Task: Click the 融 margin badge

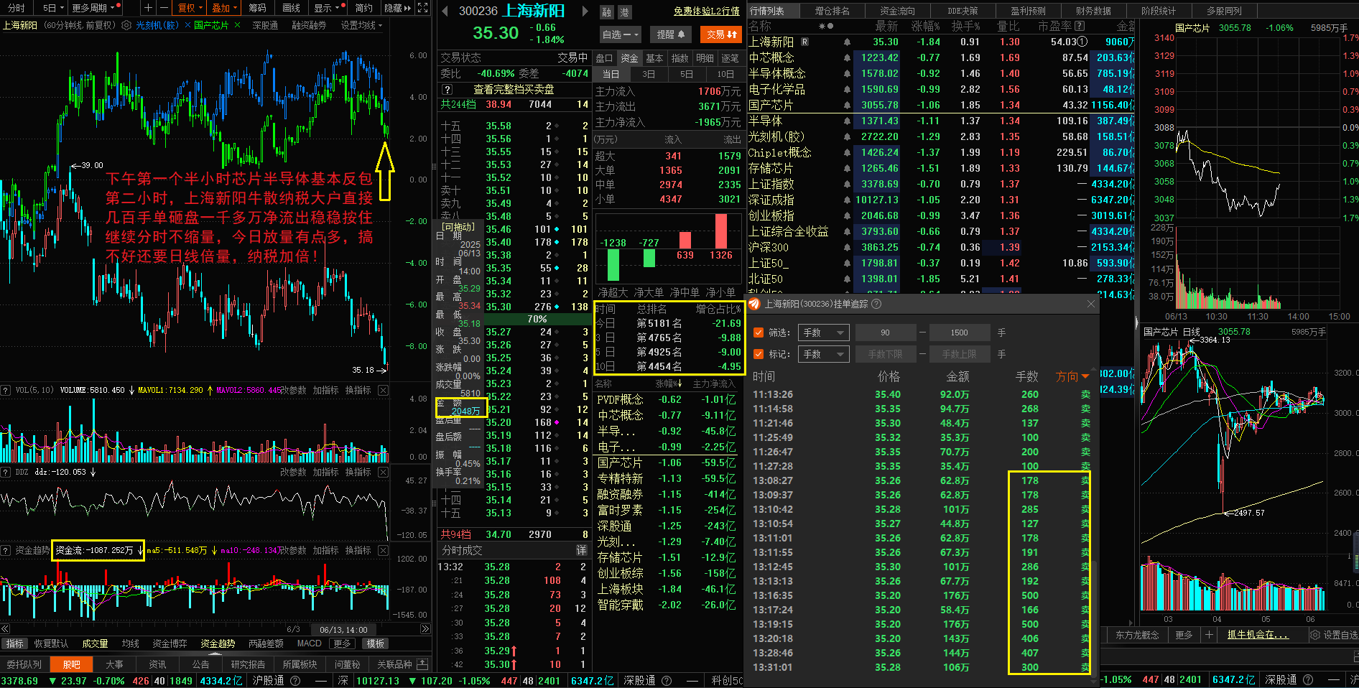Action: coord(607,11)
